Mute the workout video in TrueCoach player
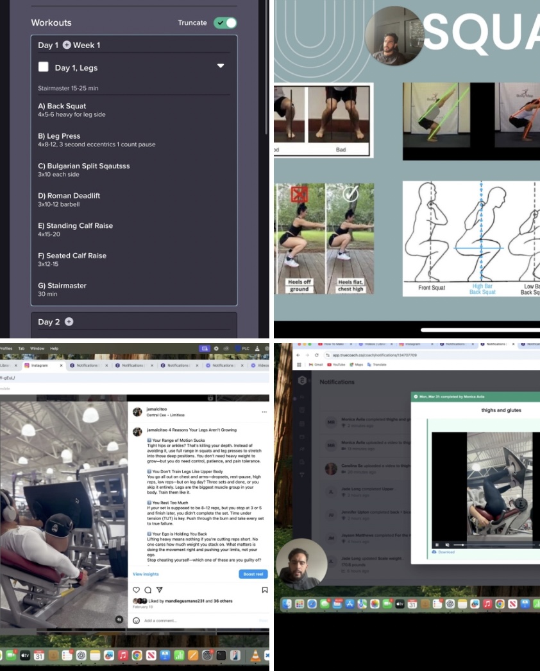This screenshot has width=540, height=671. tap(448, 545)
